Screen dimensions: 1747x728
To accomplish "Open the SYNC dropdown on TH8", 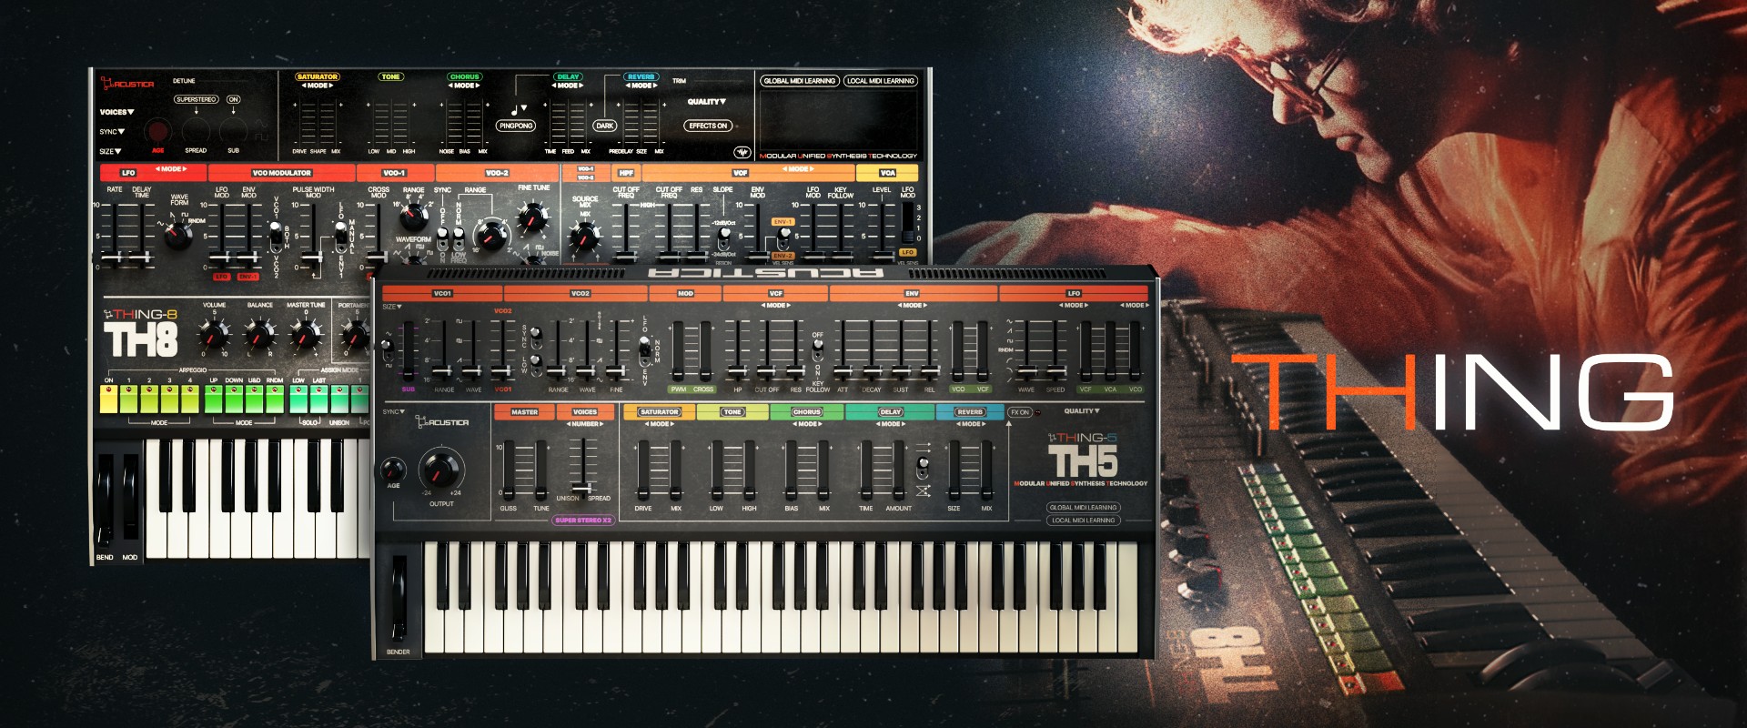I will click(x=112, y=132).
